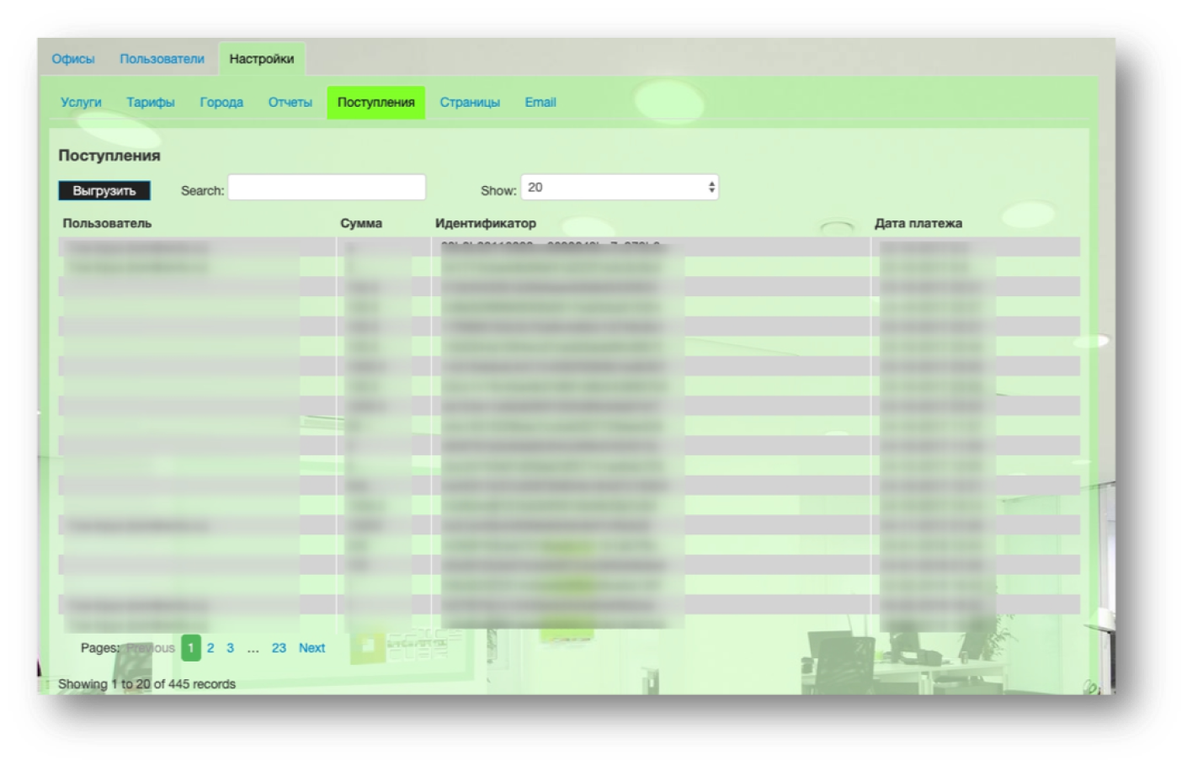Go to page 2 of records
Image resolution: width=1187 pixels, height=765 pixels.
coord(210,648)
